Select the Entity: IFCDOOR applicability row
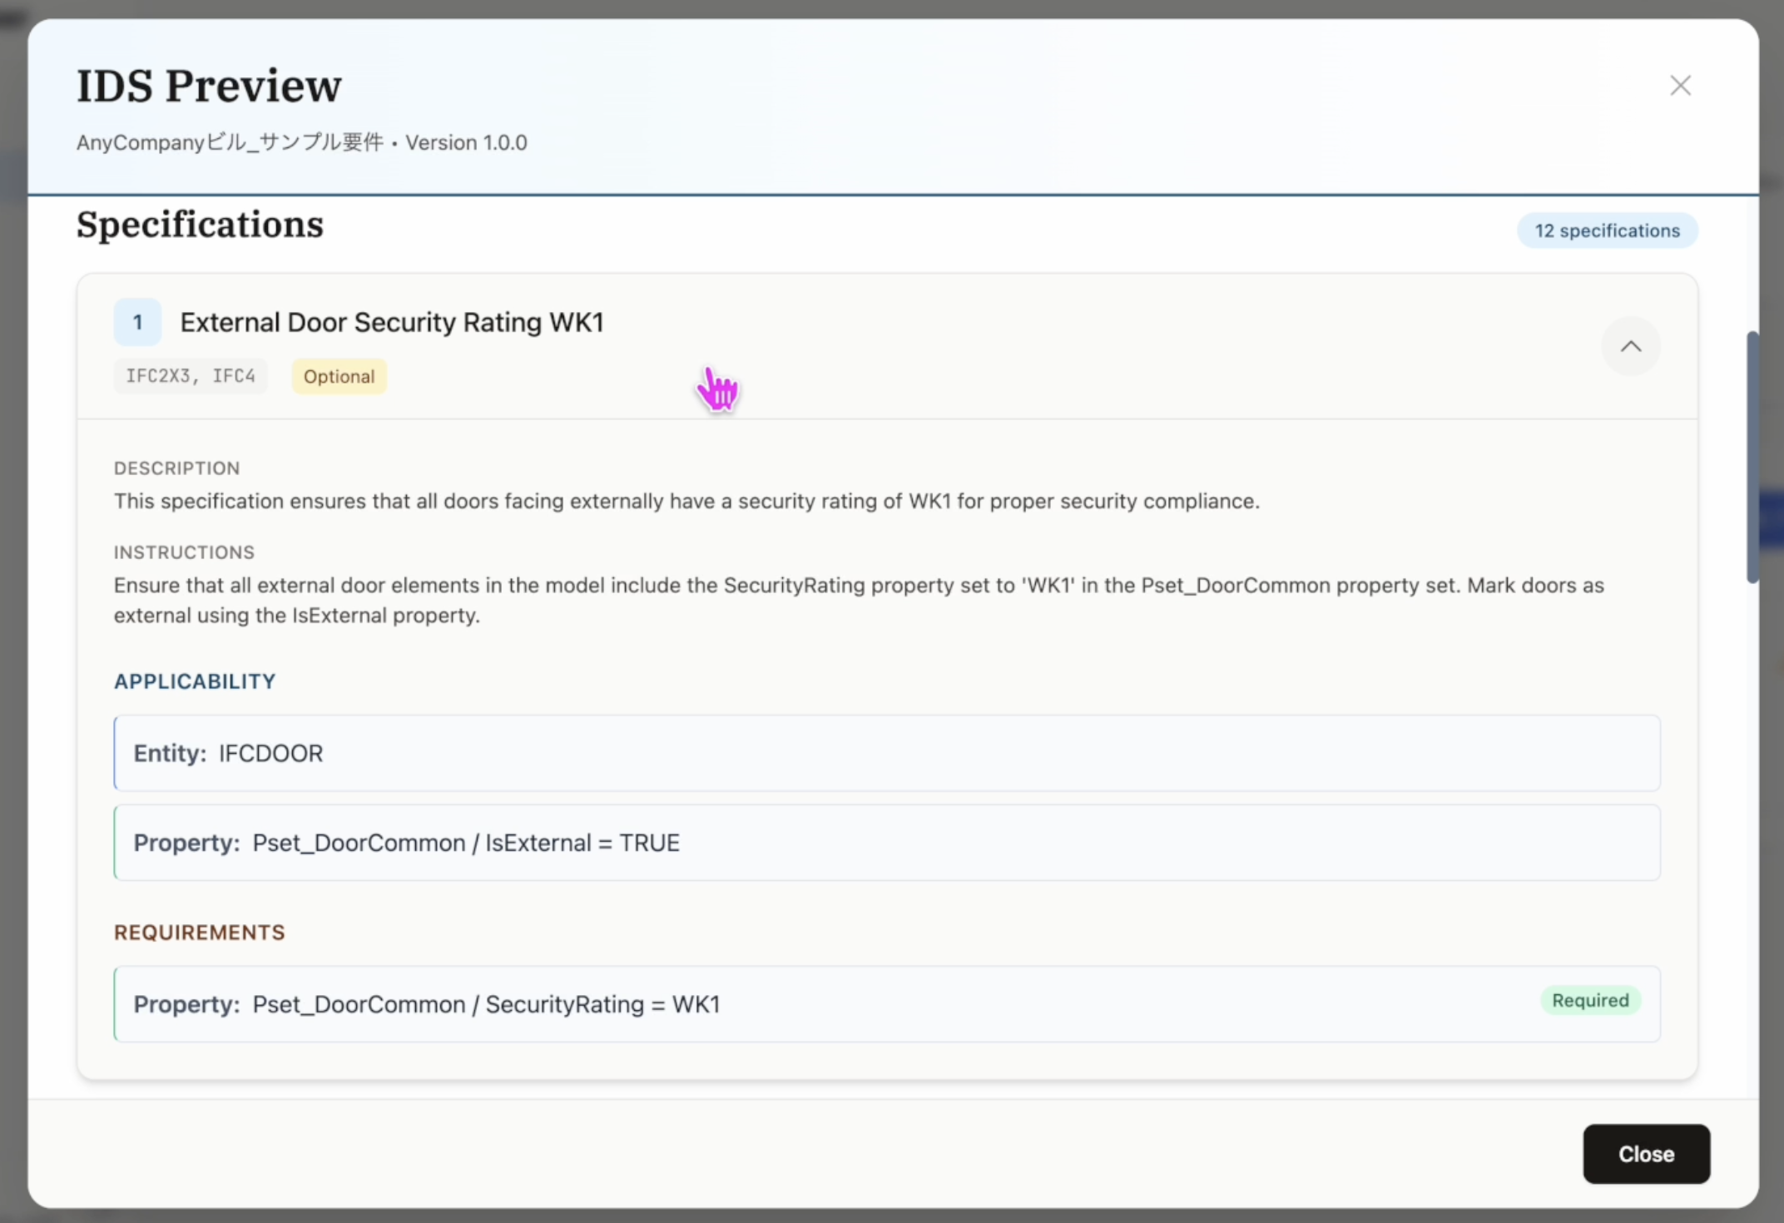1784x1223 pixels. tap(887, 753)
